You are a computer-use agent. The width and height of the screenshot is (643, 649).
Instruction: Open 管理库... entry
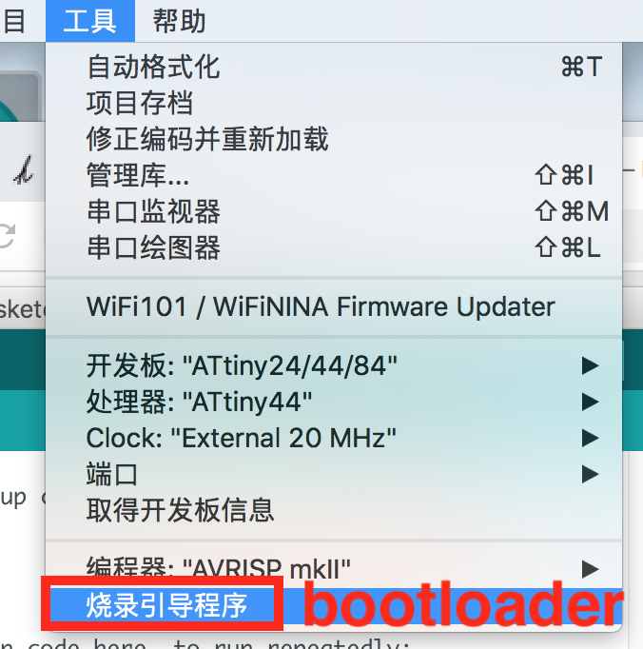click(x=334, y=175)
